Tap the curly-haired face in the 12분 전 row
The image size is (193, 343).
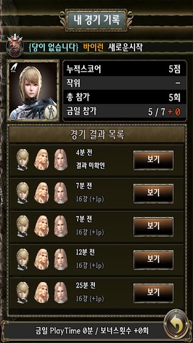click(x=42, y=259)
